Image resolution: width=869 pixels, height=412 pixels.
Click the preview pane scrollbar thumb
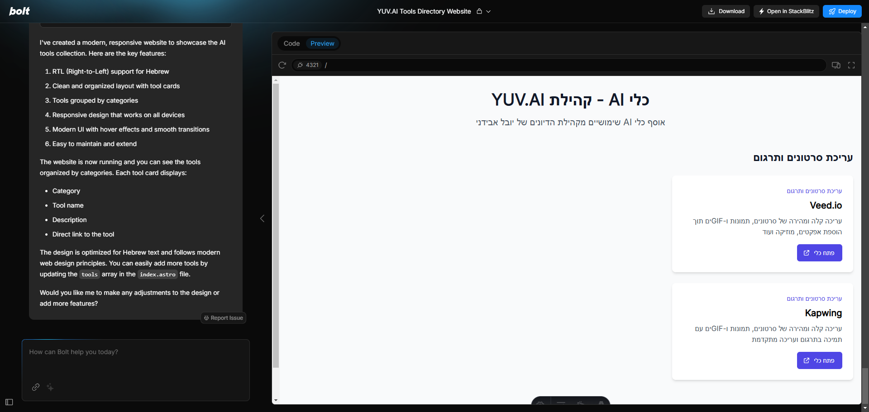point(276,226)
